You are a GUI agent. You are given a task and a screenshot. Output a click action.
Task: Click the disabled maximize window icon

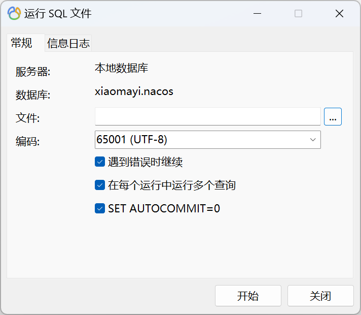tap(298, 13)
